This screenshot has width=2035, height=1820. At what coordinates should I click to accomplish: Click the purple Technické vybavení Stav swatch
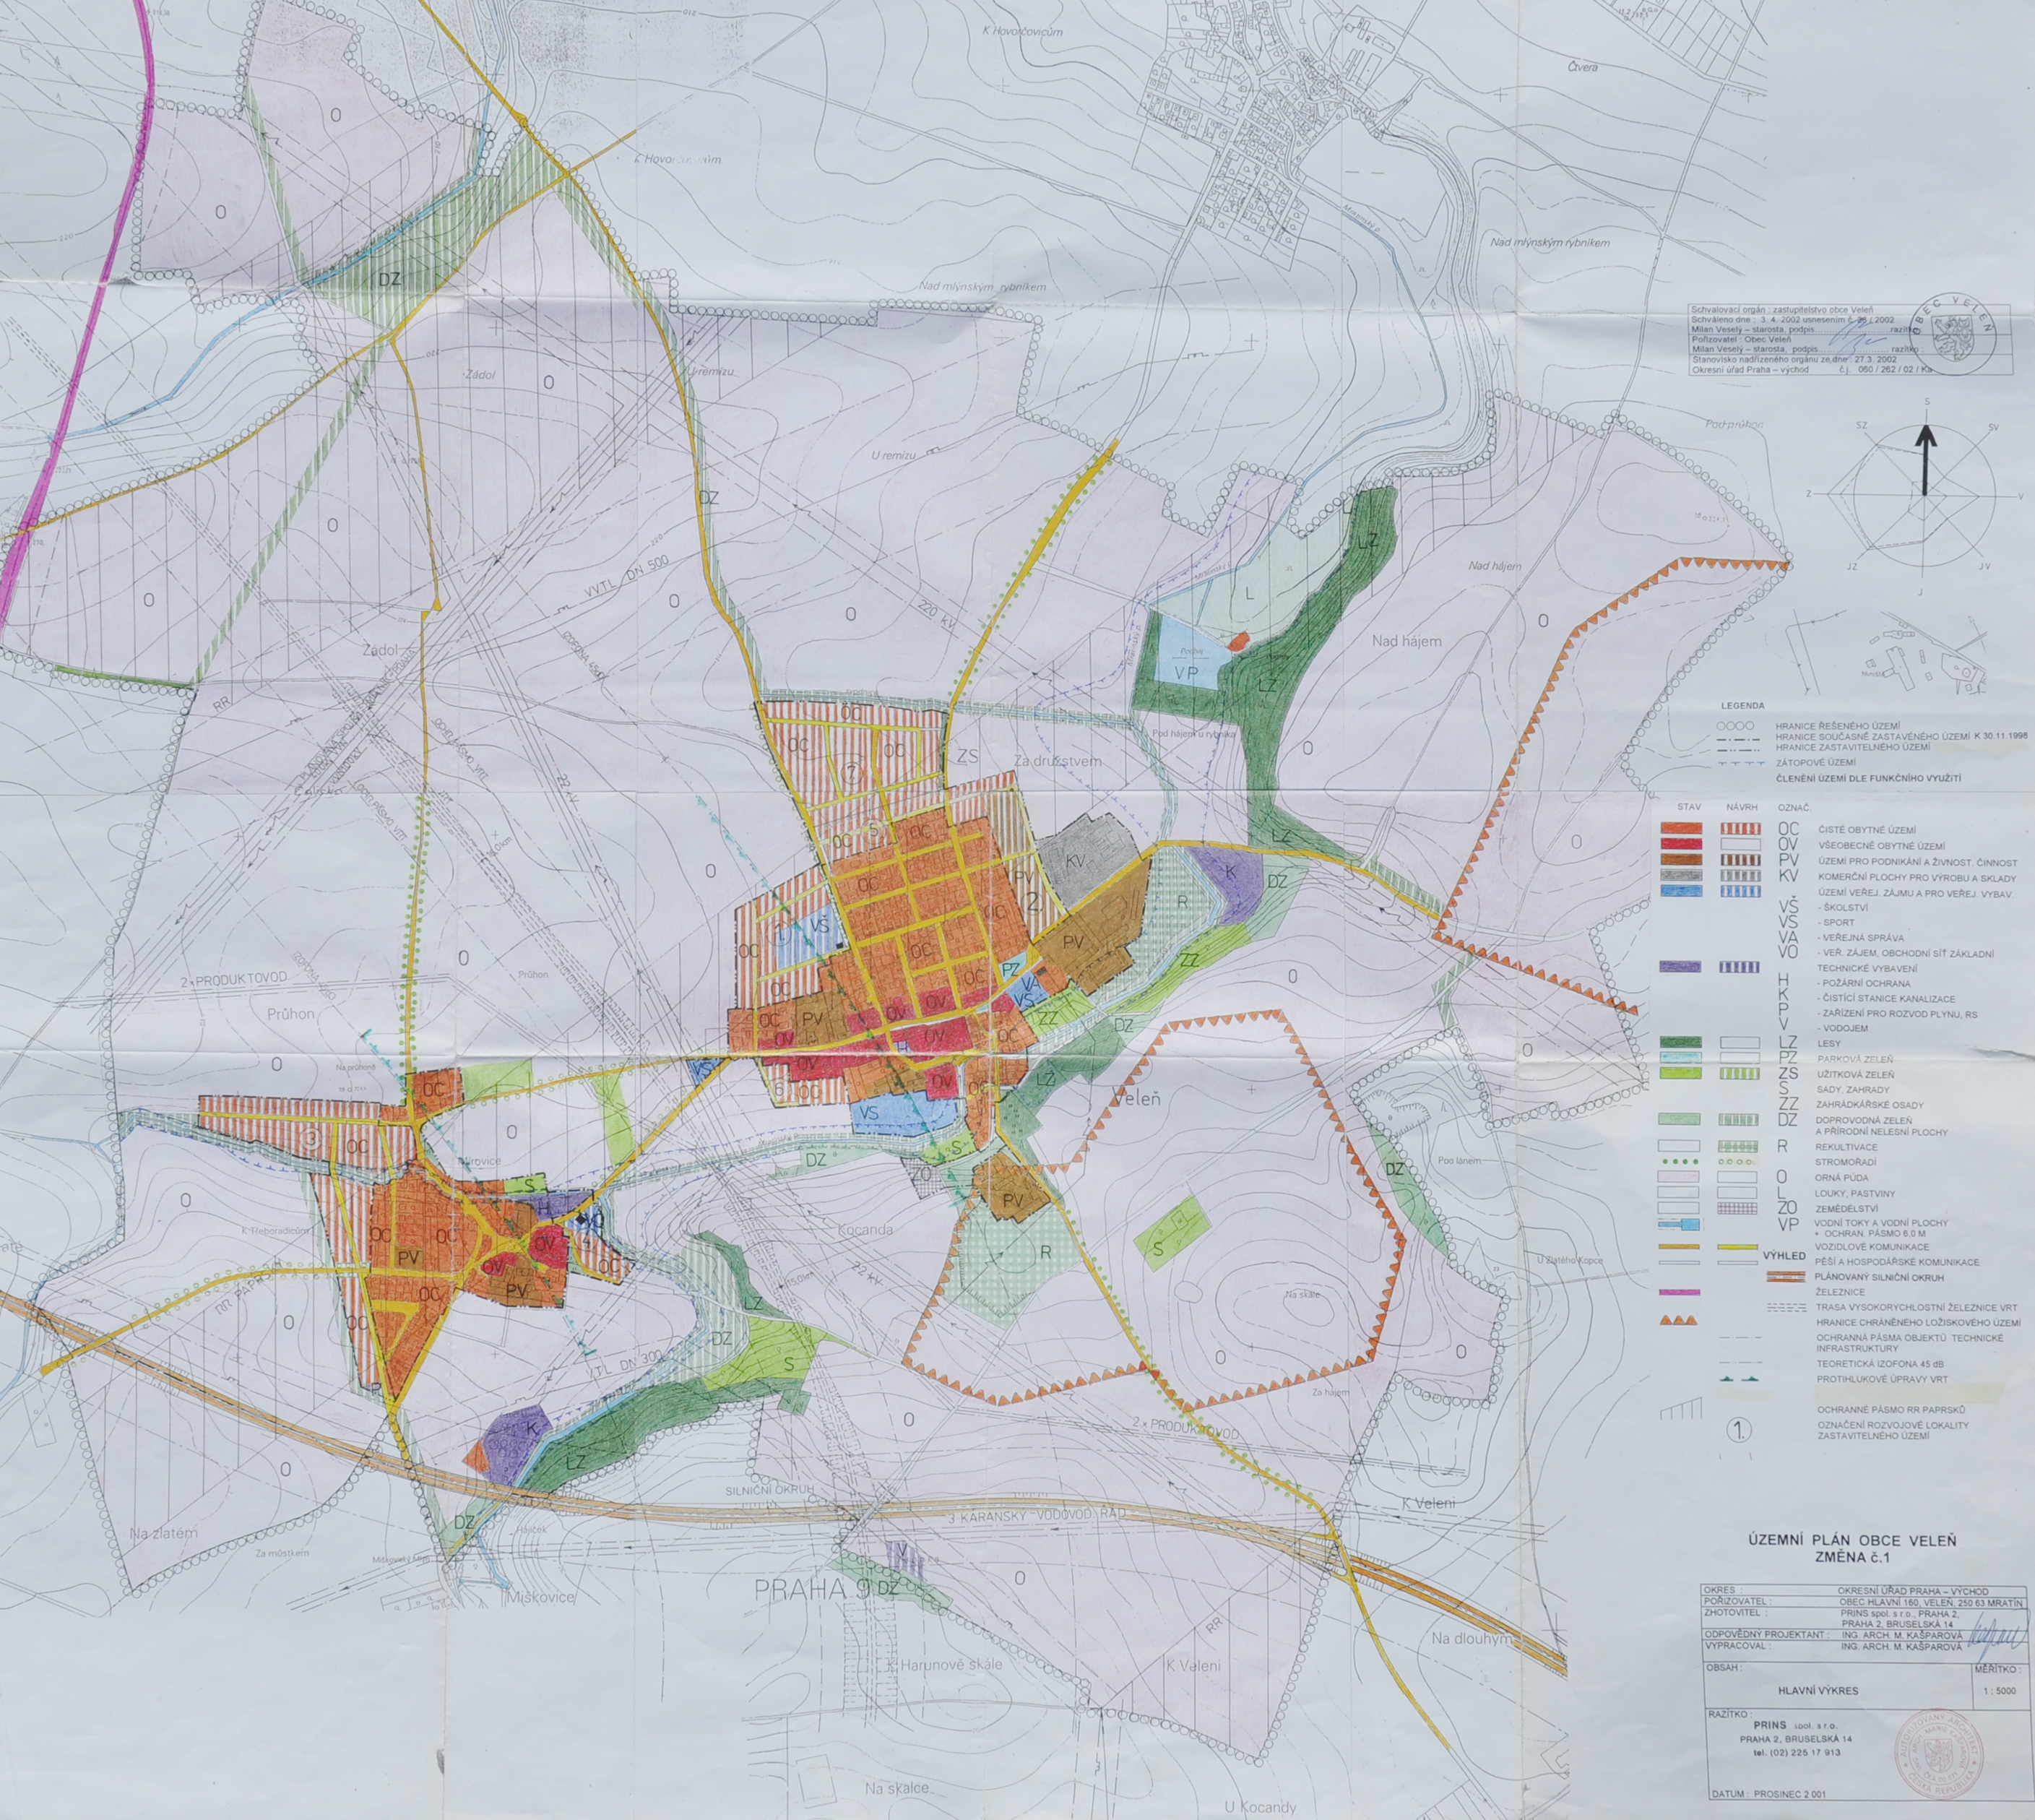[1680, 967]
